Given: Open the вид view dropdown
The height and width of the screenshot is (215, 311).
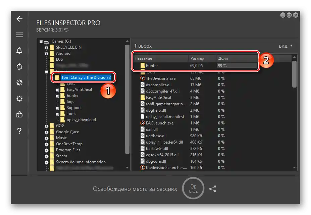Looking at the screenshot, I should coord(286,46).
